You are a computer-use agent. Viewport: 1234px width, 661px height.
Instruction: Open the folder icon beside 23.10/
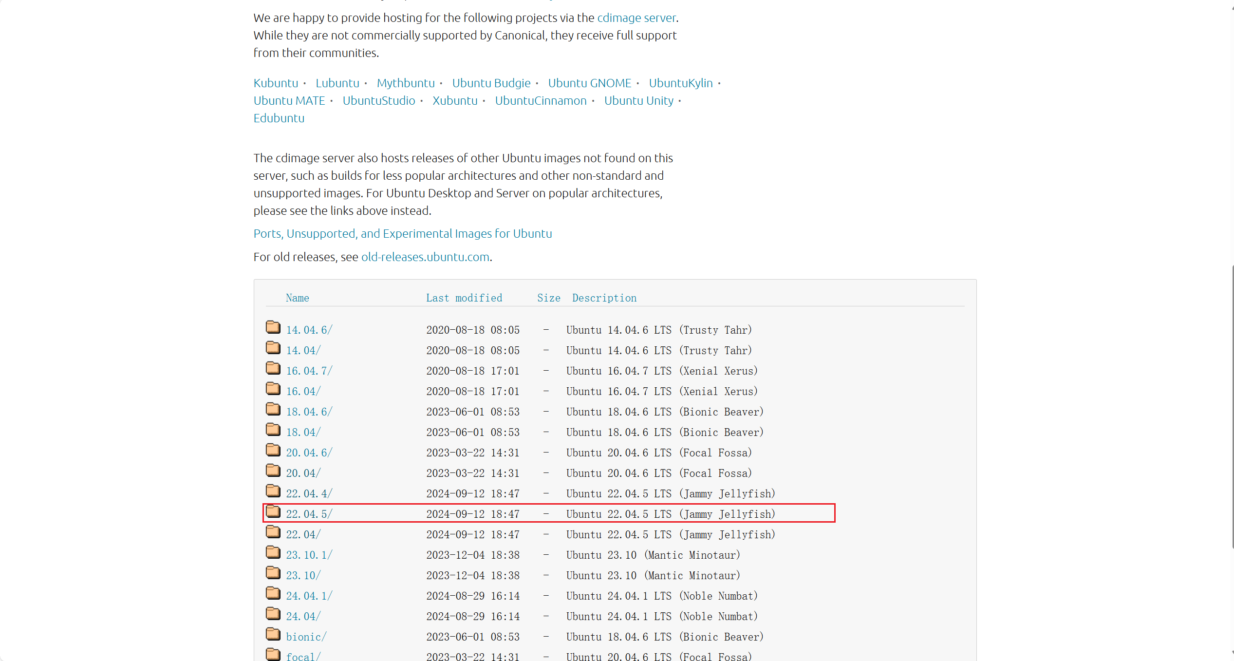(273, 572)
